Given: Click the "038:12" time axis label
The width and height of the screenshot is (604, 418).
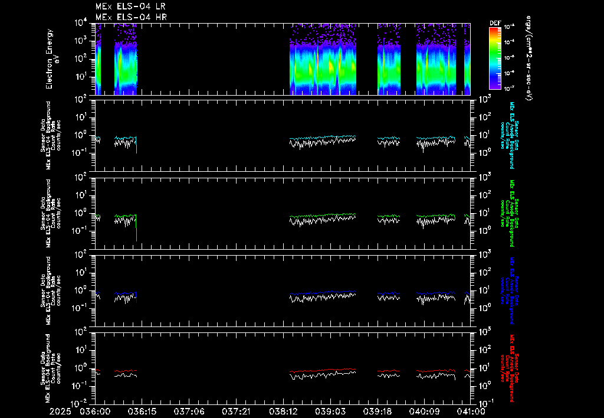Looking at the screenshot, I should click(283, 412).
